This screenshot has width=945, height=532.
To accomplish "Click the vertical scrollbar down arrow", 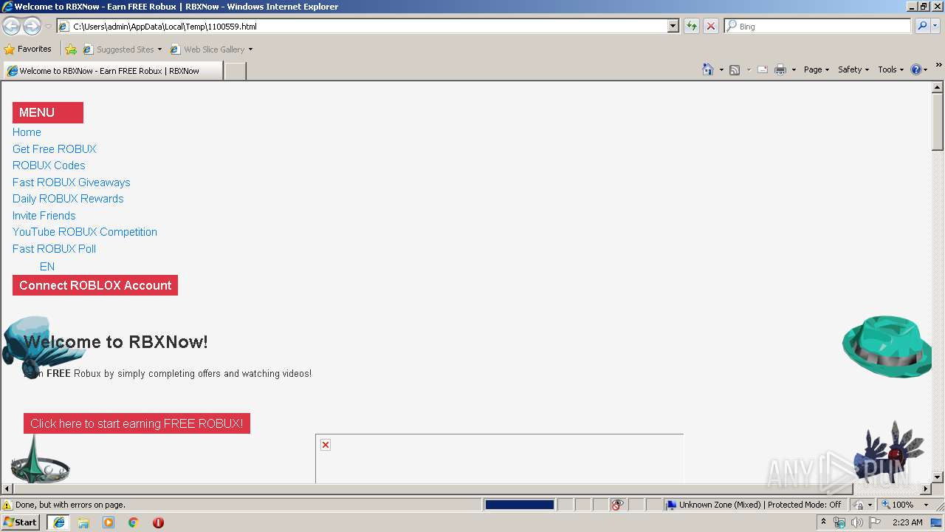I will [938, 477].
